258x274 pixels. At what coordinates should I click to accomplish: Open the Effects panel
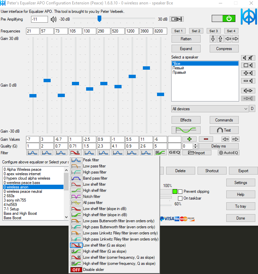click(x=186, y=120)
